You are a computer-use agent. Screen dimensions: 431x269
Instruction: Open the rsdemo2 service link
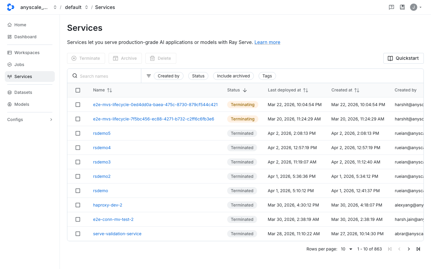tap(102, 176)
